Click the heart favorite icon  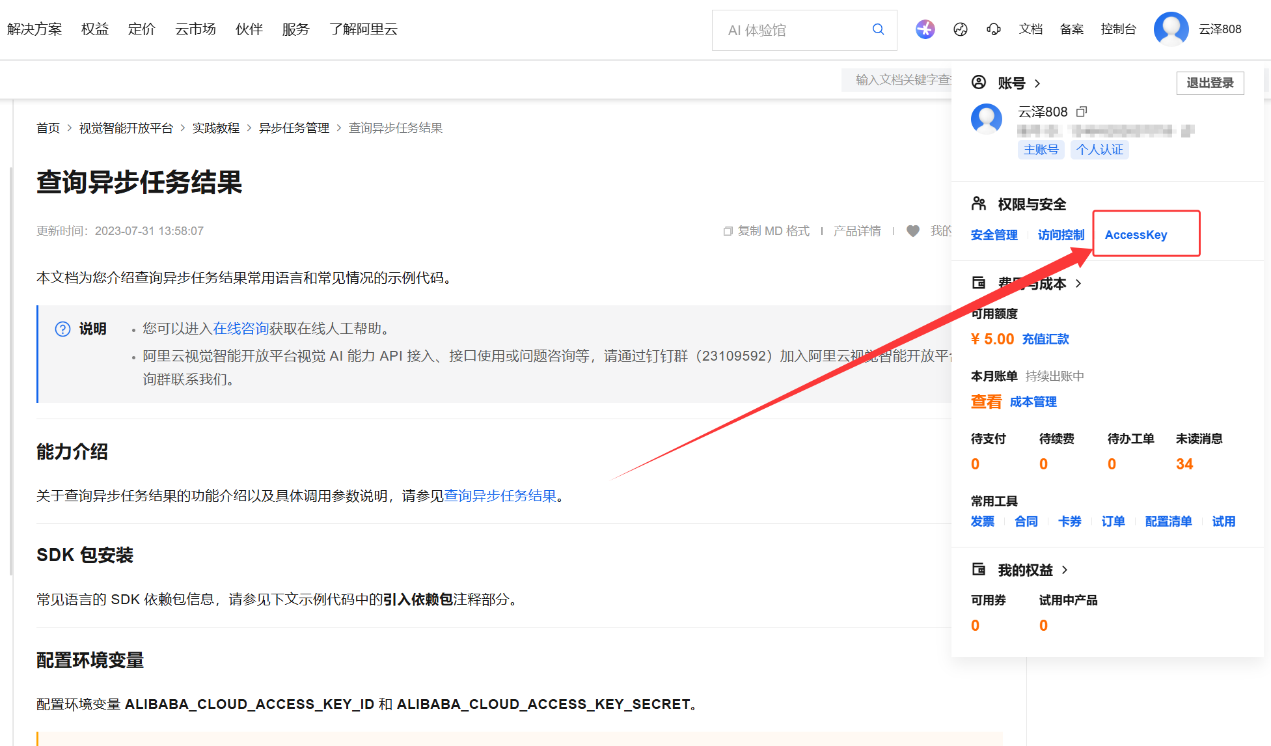point(913,231)
